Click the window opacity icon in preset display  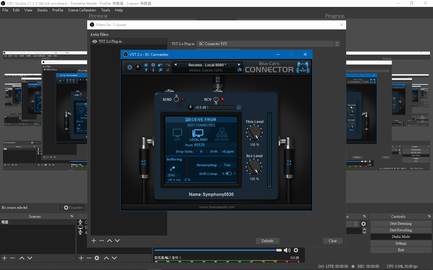pyautogui.click(x=239, y=70)
